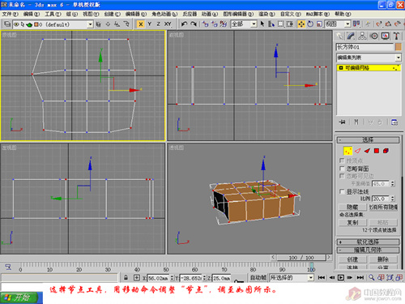Click the 删除 button
Viewport: 405px width, 304px height.
[383, 259]
